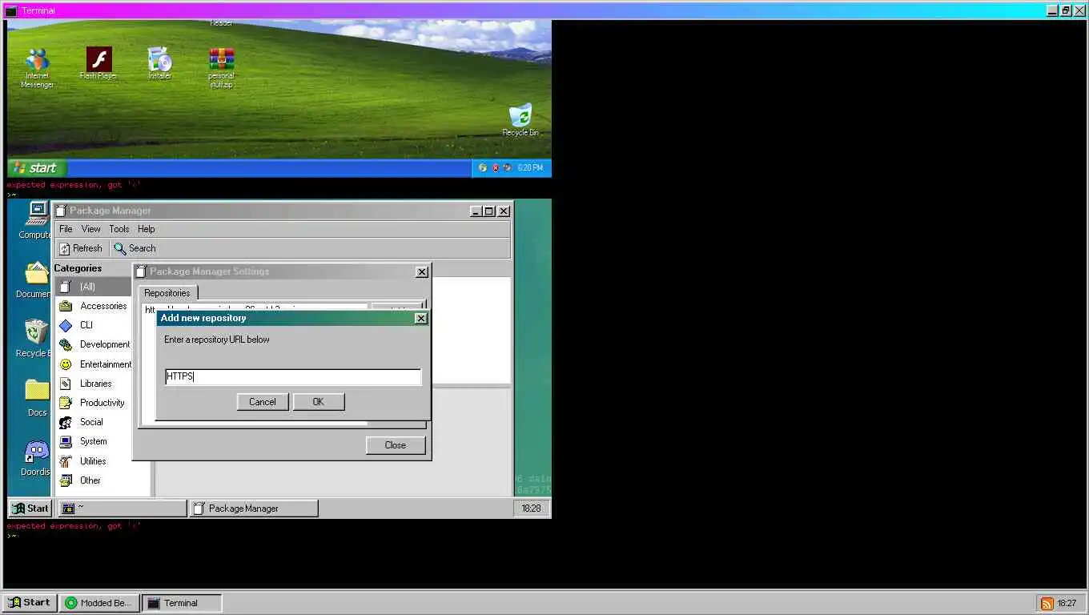Select the (All) category icon
Screen dimensions: 1089x615
pyautogui.click(x=66, y=287)
